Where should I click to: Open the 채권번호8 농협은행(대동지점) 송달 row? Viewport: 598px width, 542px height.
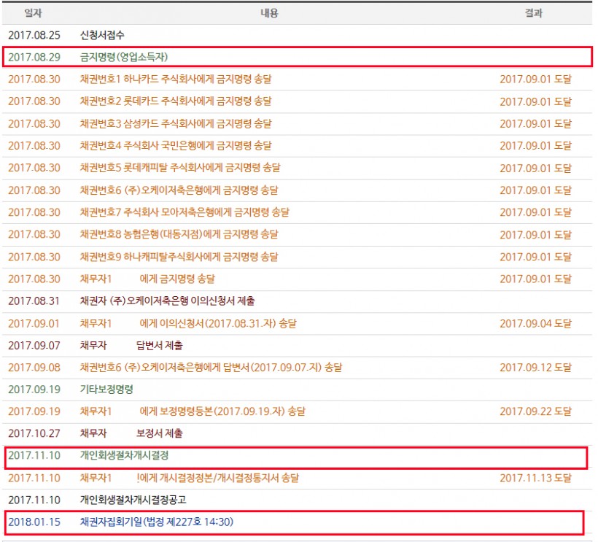pos(298,235)
